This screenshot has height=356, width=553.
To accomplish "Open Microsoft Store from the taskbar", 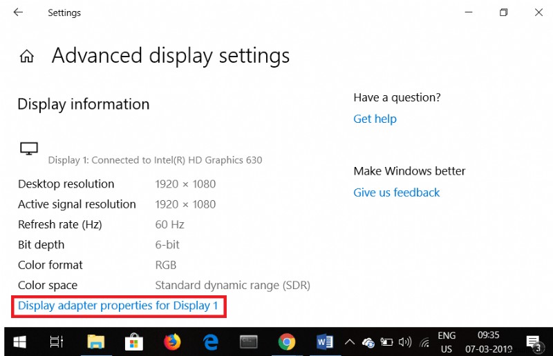I will pos(134,342).
